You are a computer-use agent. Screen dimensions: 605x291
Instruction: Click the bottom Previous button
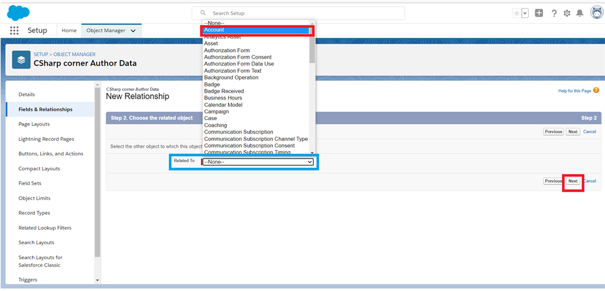click(553, 181)
